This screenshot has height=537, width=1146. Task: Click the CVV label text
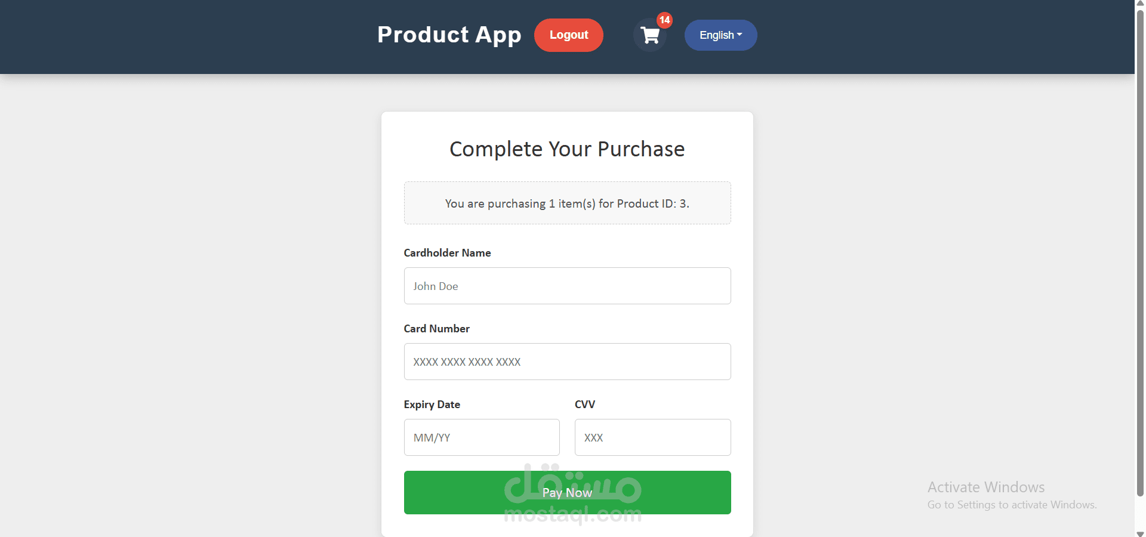coord(584,405)
